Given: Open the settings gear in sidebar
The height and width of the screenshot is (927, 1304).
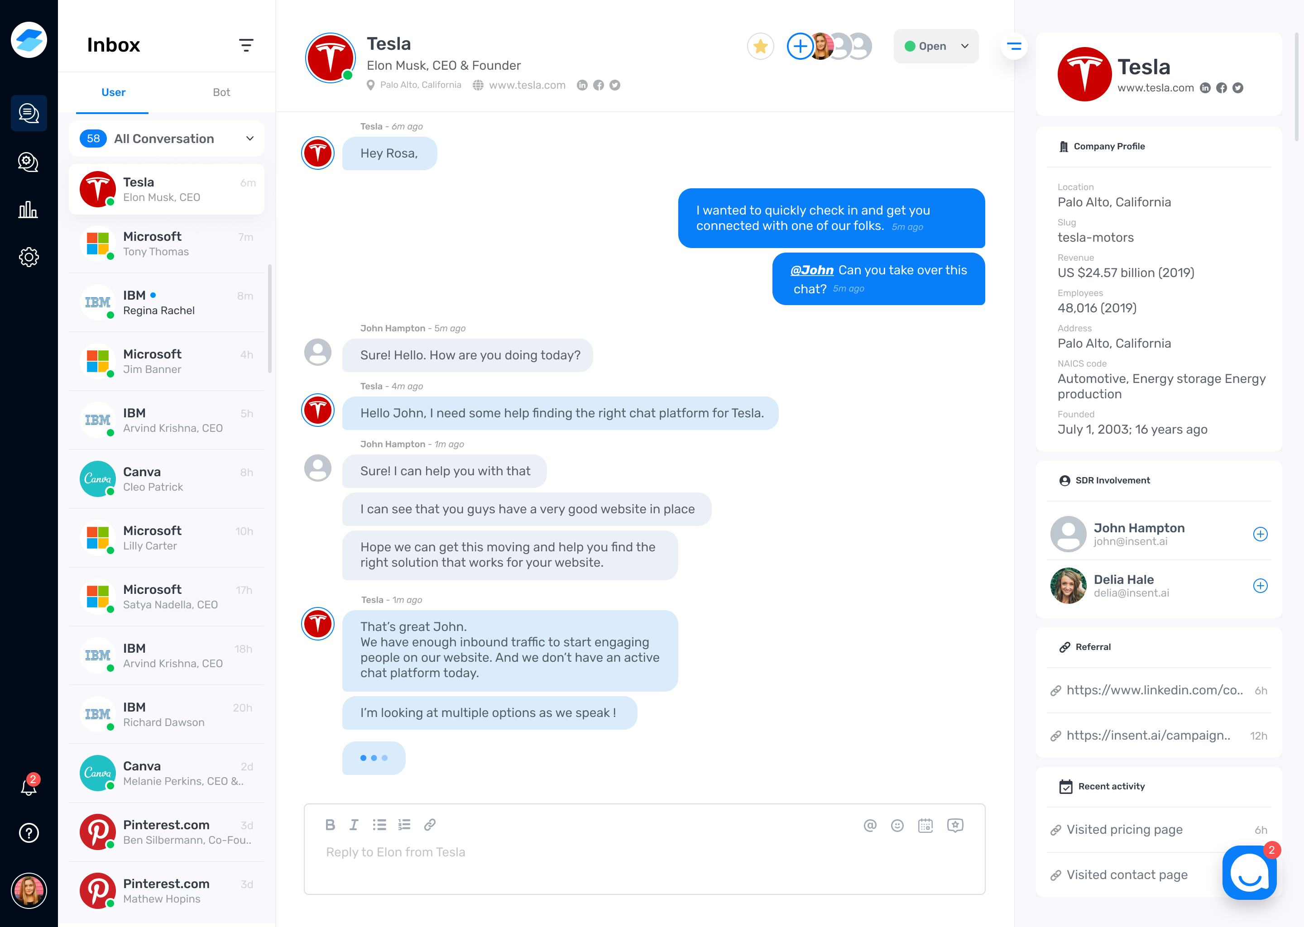Looking at the screenshot, I should pyautogui.click(x=29, y=257).
